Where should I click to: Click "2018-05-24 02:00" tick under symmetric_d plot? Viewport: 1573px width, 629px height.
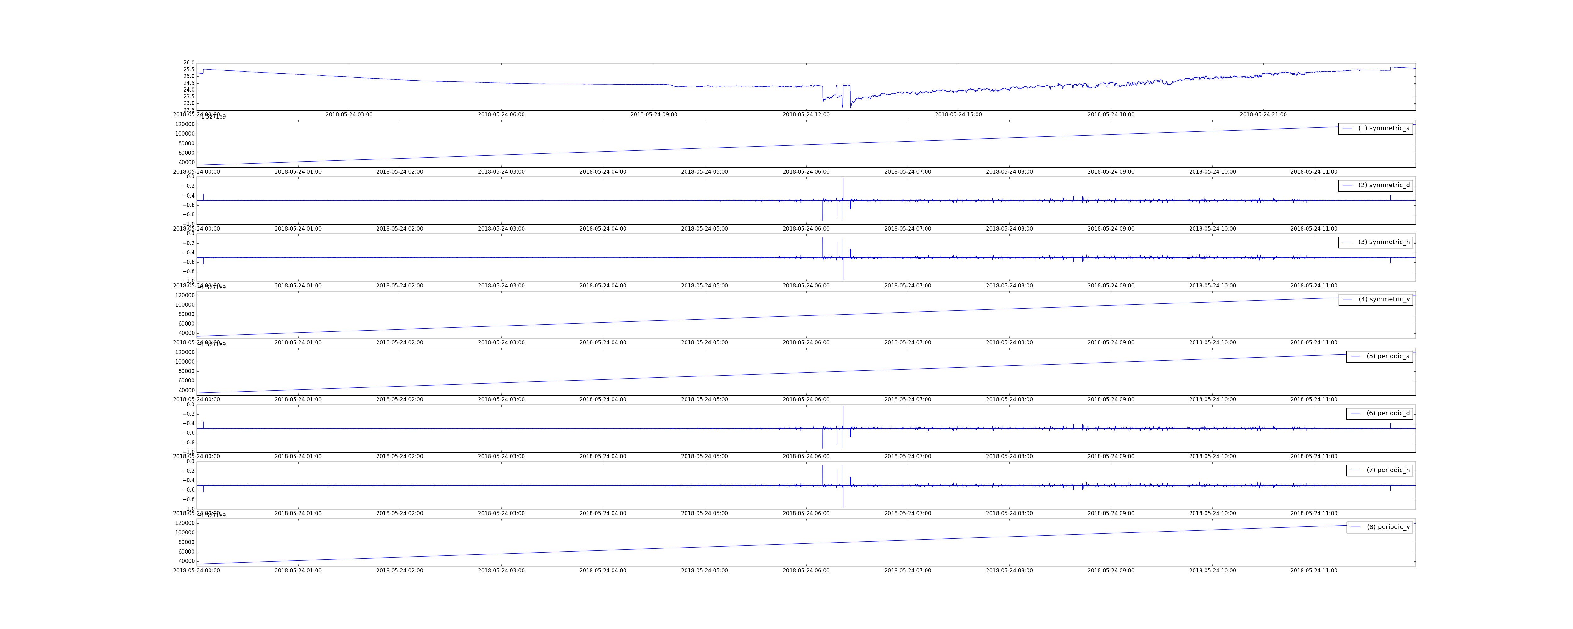[x=399, y=229]
